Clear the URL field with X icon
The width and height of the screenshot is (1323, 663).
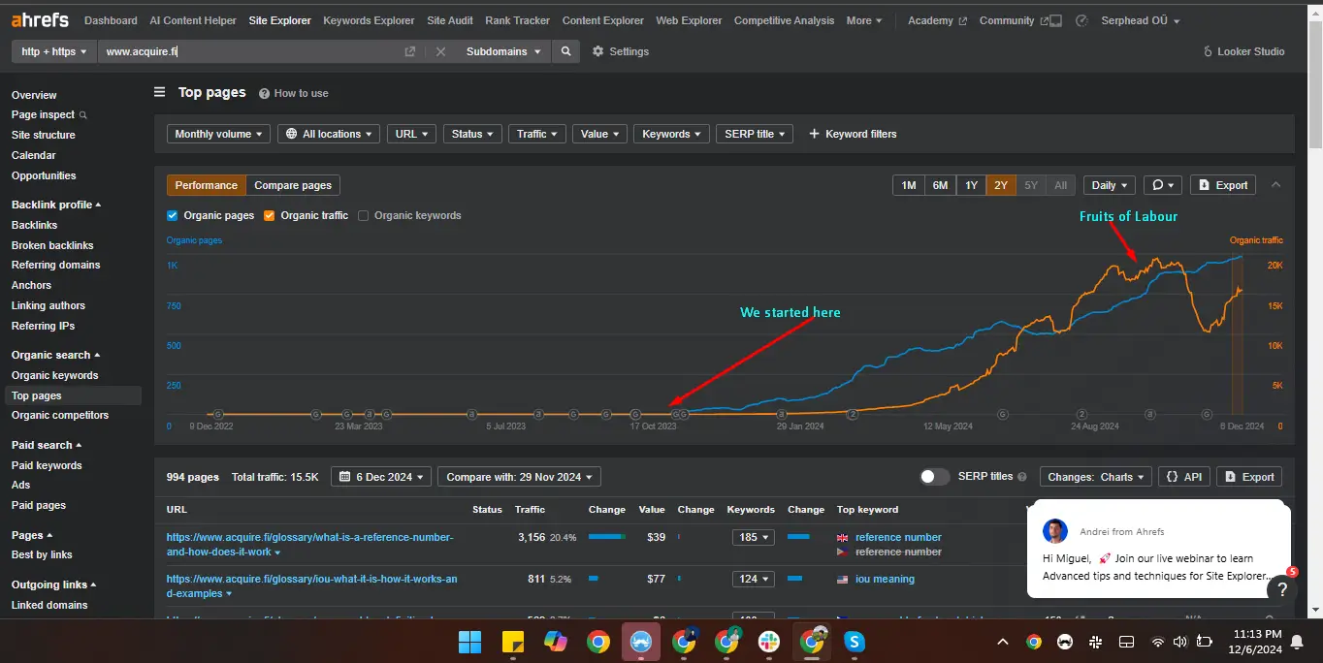tap(440, 51)
